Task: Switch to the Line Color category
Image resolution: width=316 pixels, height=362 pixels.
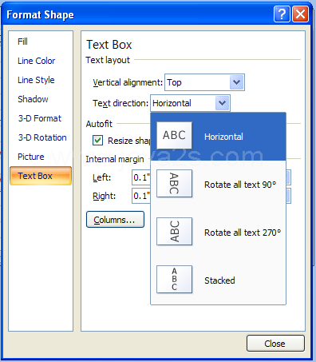Action: click(36, 61)
